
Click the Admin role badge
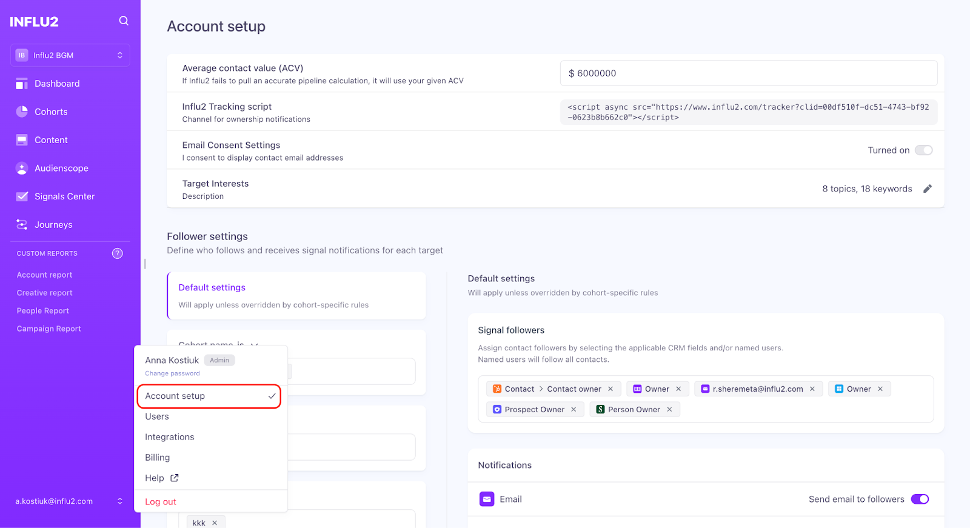coord(219,360)
